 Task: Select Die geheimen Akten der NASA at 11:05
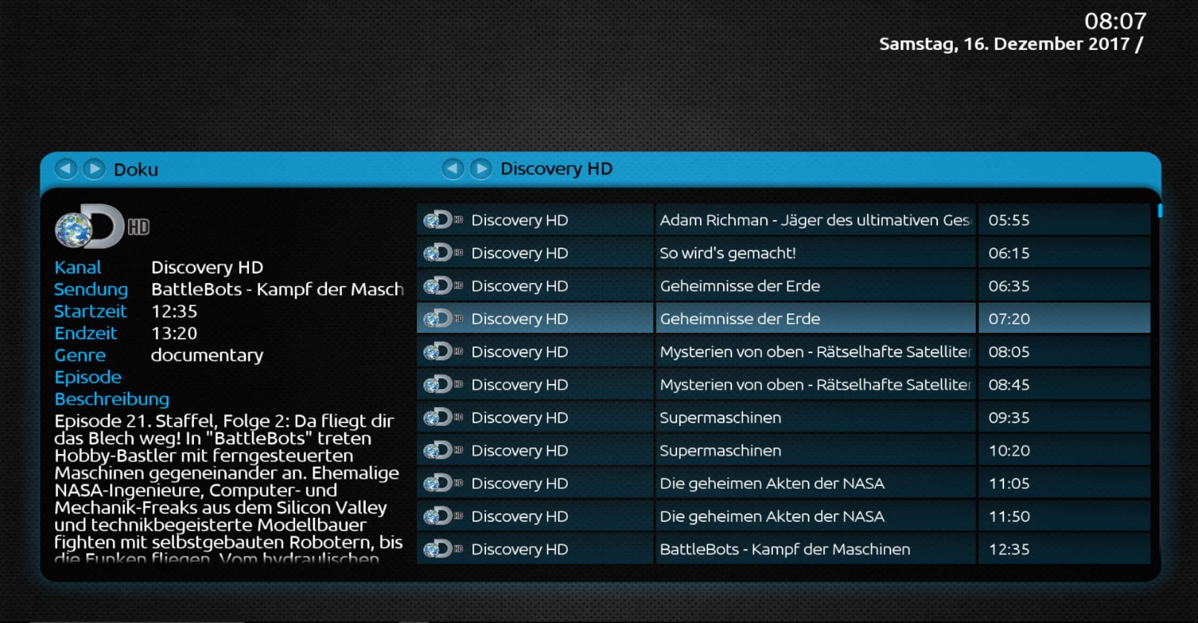815,483
